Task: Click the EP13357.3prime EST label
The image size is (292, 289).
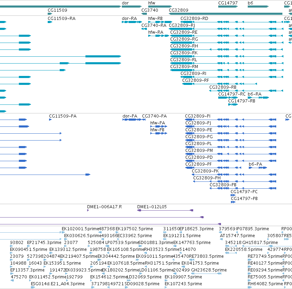Action: pyautogui.click(x=27, y=270)
